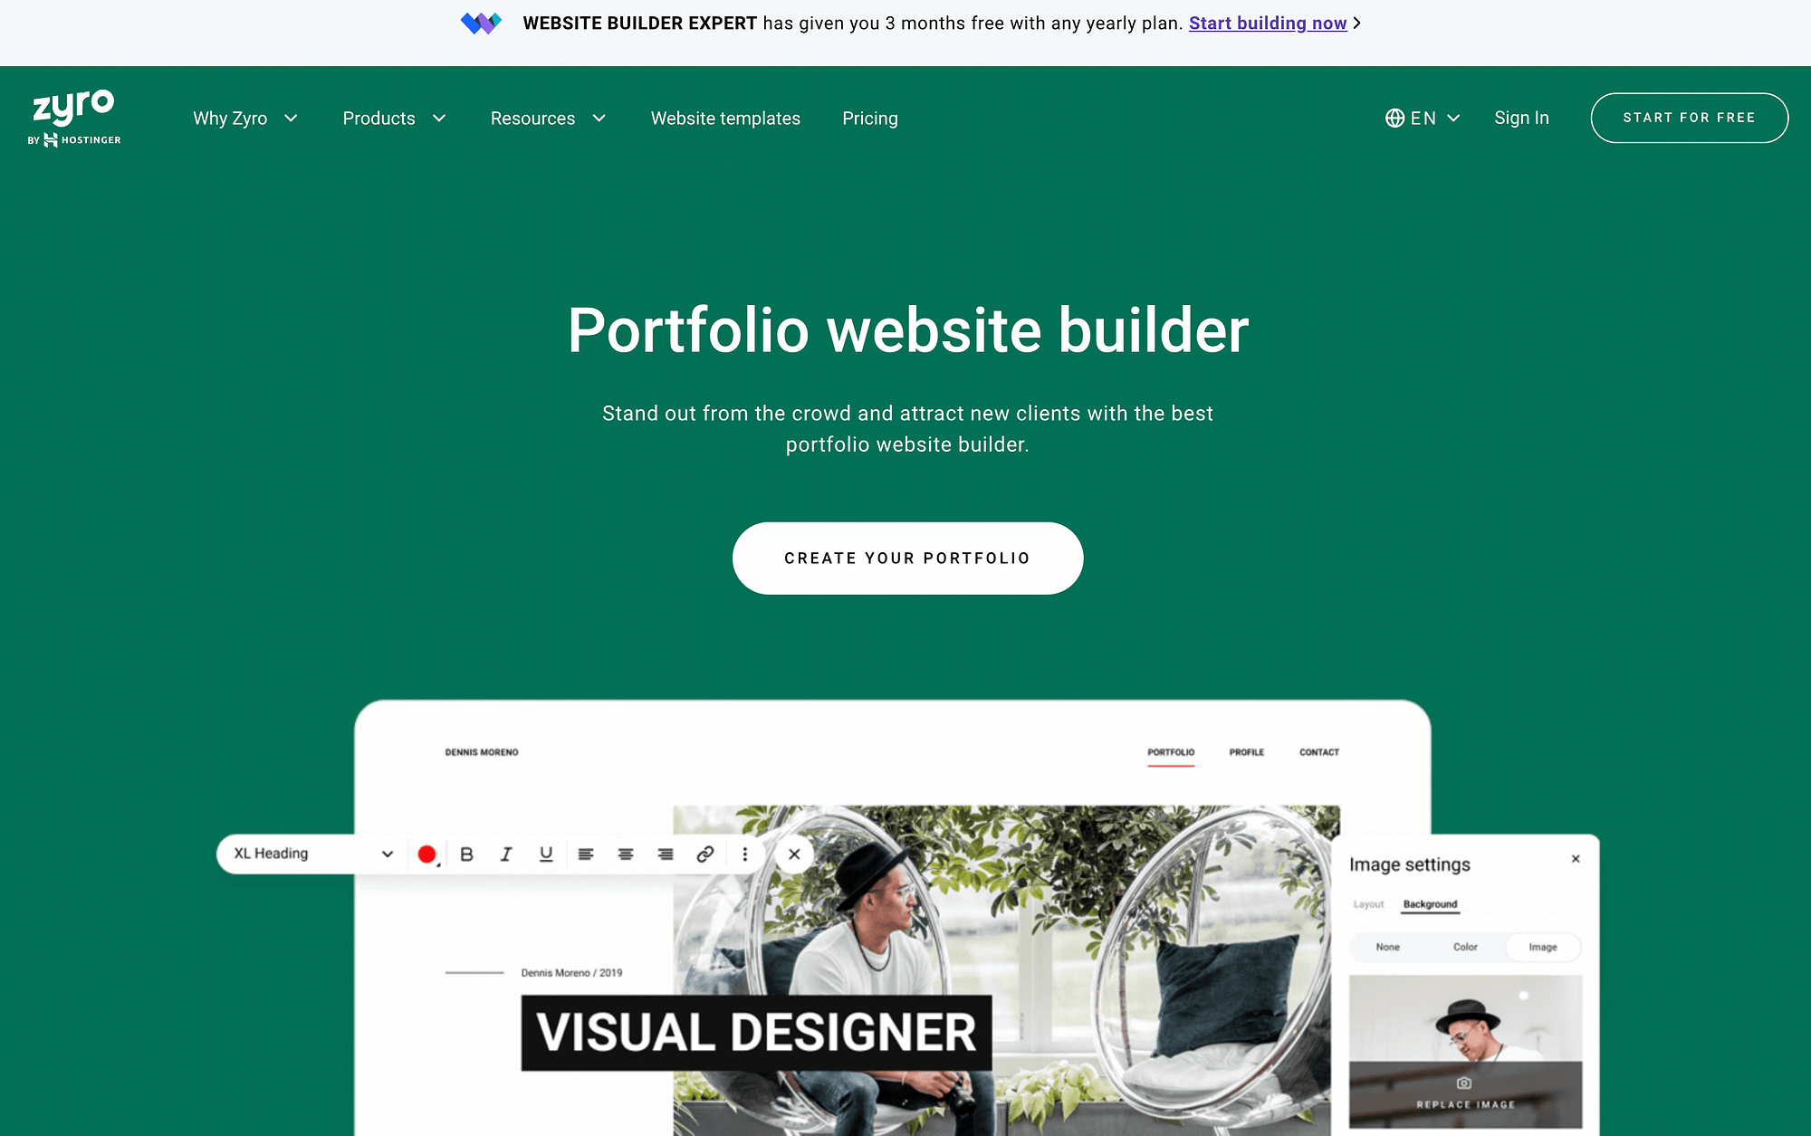Click the Bold formatting icon
Screen dimensions: 1811x1136
465,854
